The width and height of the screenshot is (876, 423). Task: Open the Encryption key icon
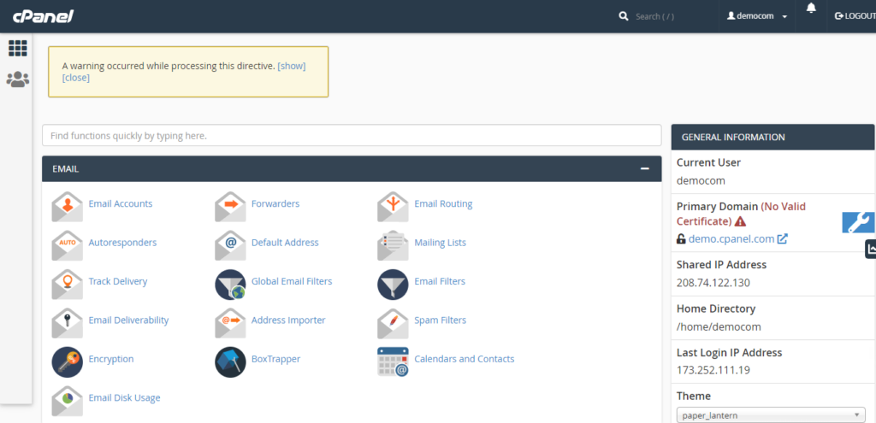click(x=67, y=362)
